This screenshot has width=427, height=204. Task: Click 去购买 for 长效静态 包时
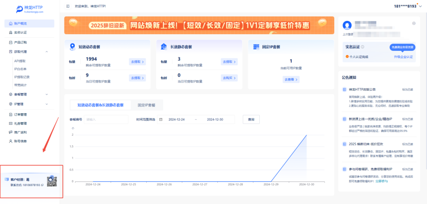(229, 78)
